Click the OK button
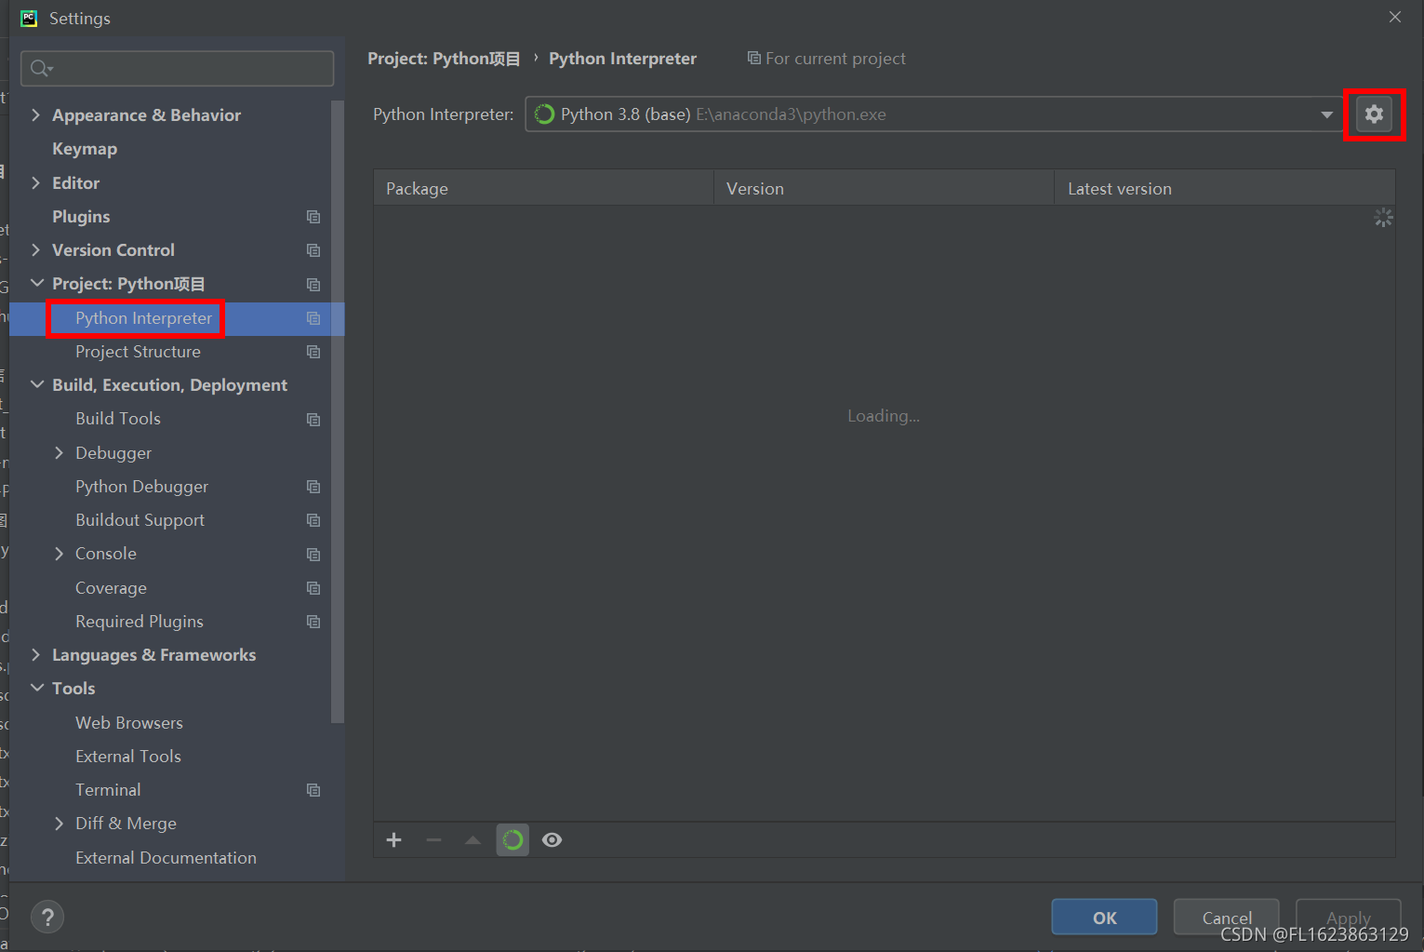Screen dimensions: 1424x952 coord(1104,917)
